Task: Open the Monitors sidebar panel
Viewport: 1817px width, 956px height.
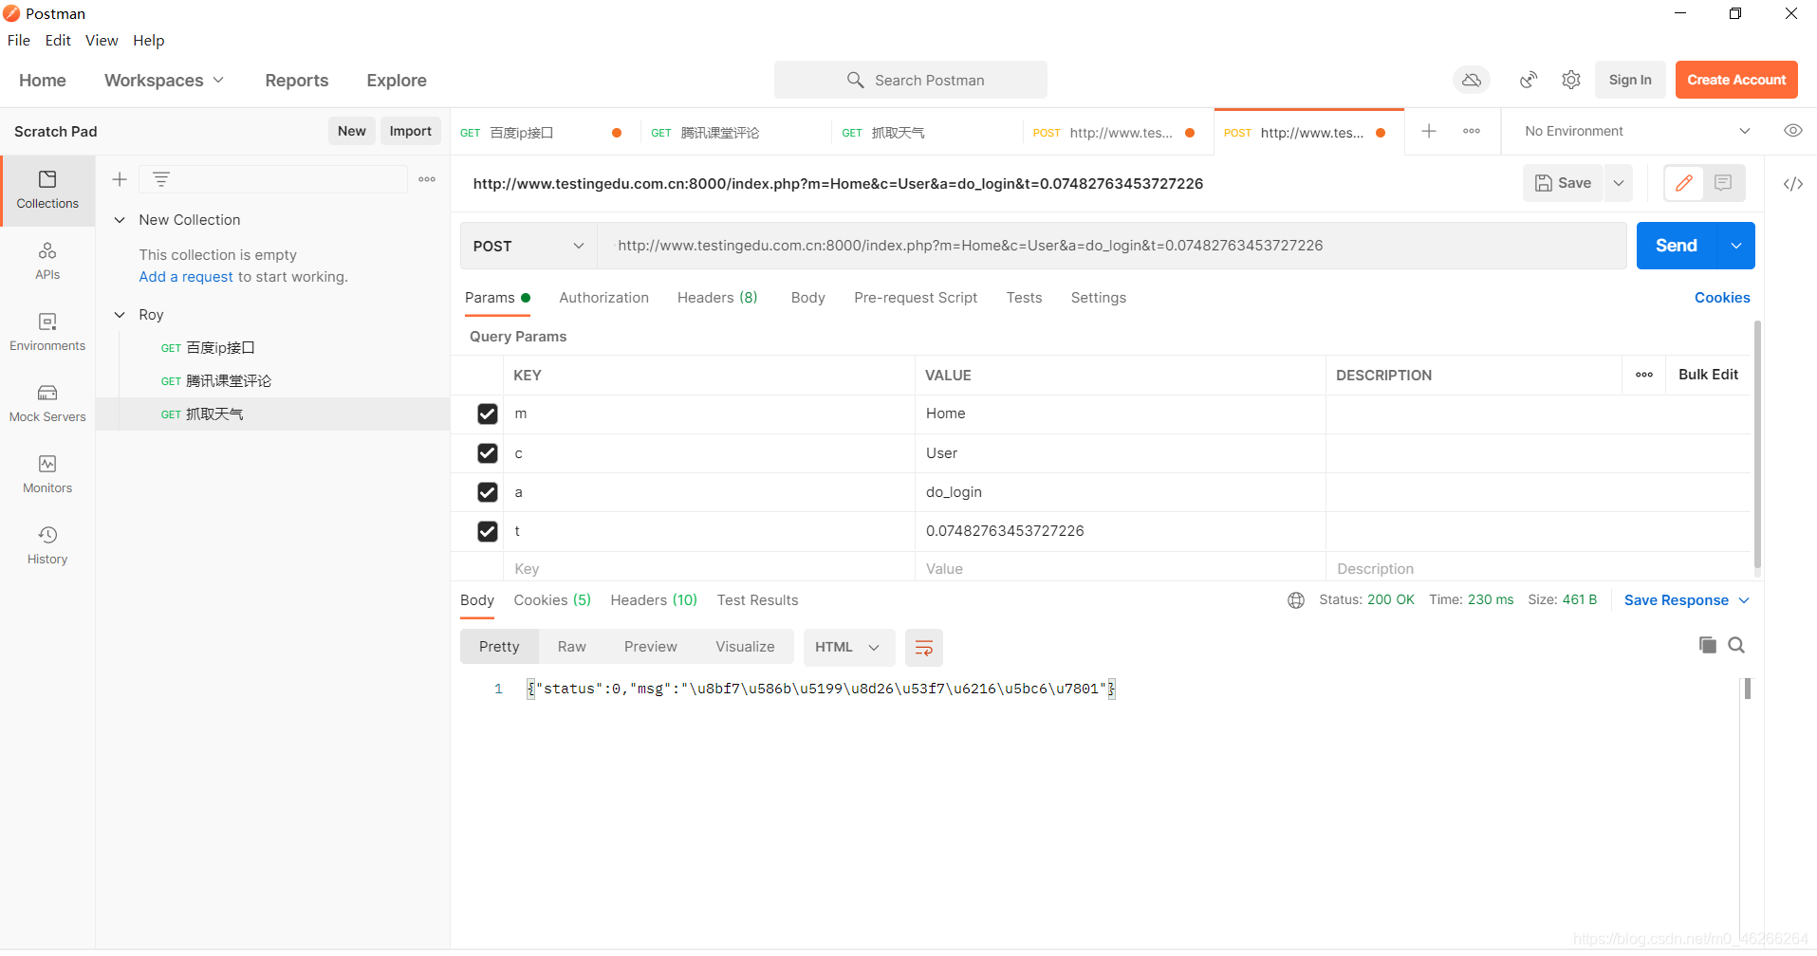Action: pyautogui.click(x=47, y=475)
